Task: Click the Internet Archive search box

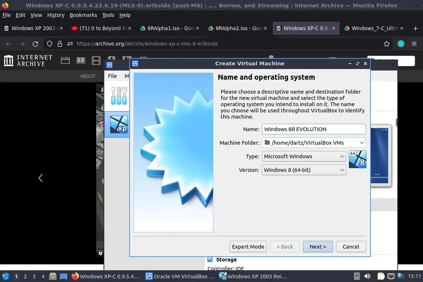Action: coord(391,61)
